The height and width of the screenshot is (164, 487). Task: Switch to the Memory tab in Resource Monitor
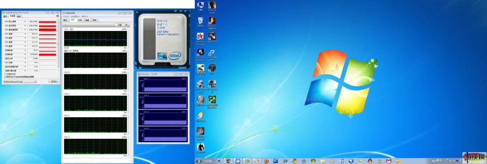pyautogui.click(x=80, y=20)
